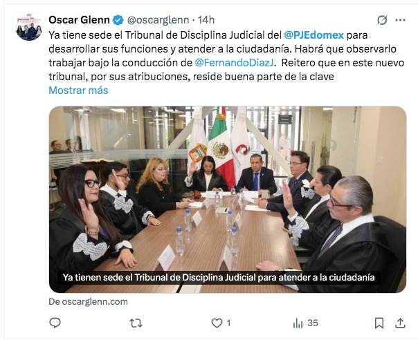The width and height of the screenshot is (418, 340).
Task: View tweet analytics bar chart icon
Action: pyautogui.click(x=298, y=323)
